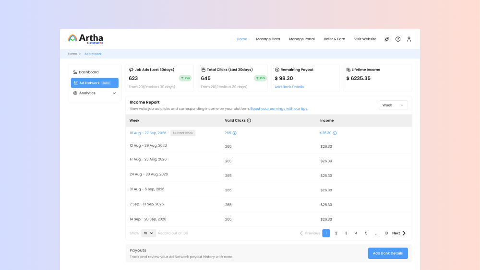The image size is (480, 270).
Task: Open the Week period dropdown
Action: [393, 105]
